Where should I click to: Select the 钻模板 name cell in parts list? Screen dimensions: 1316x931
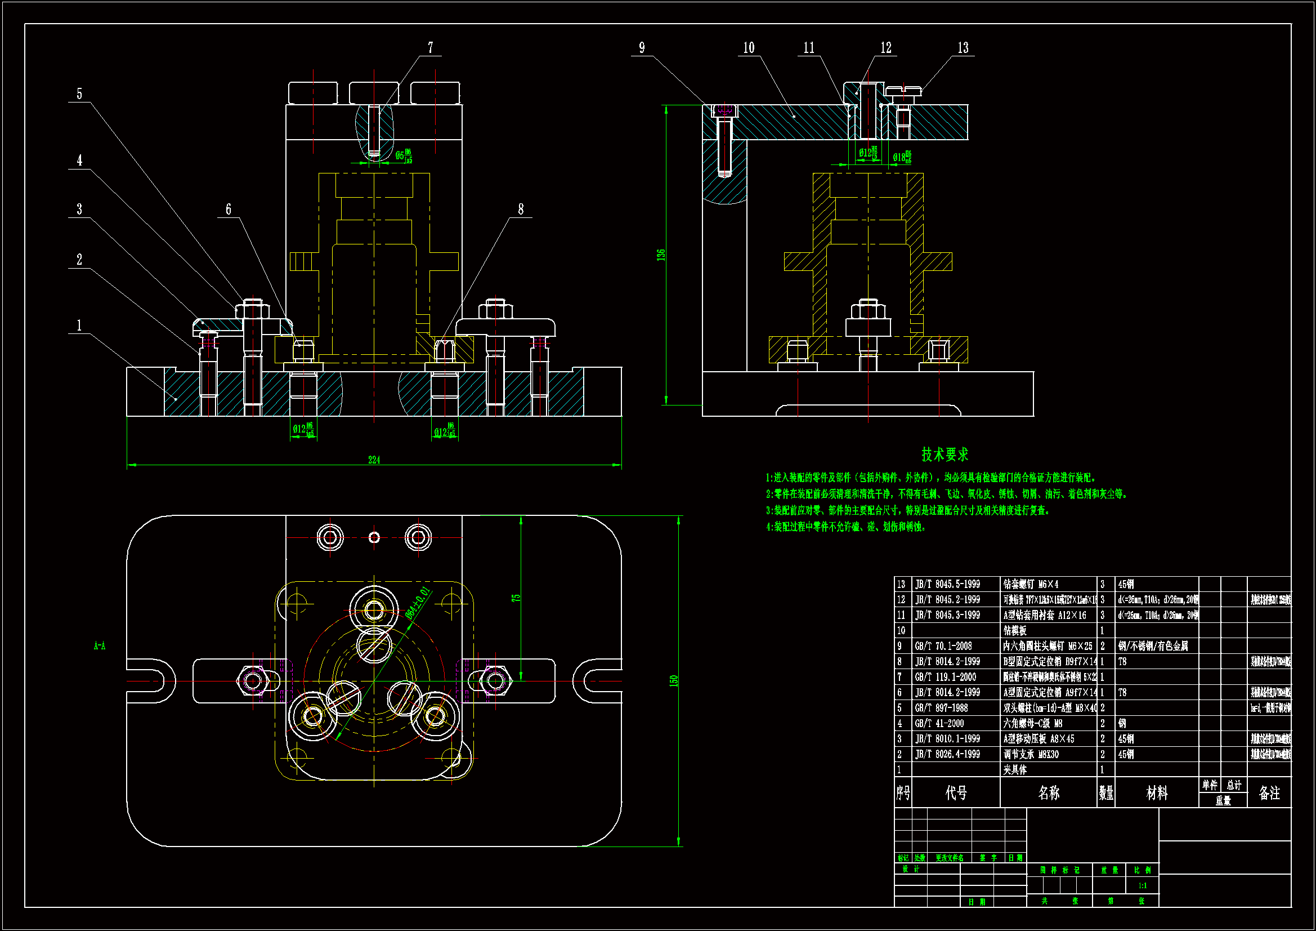(1014, 630)
